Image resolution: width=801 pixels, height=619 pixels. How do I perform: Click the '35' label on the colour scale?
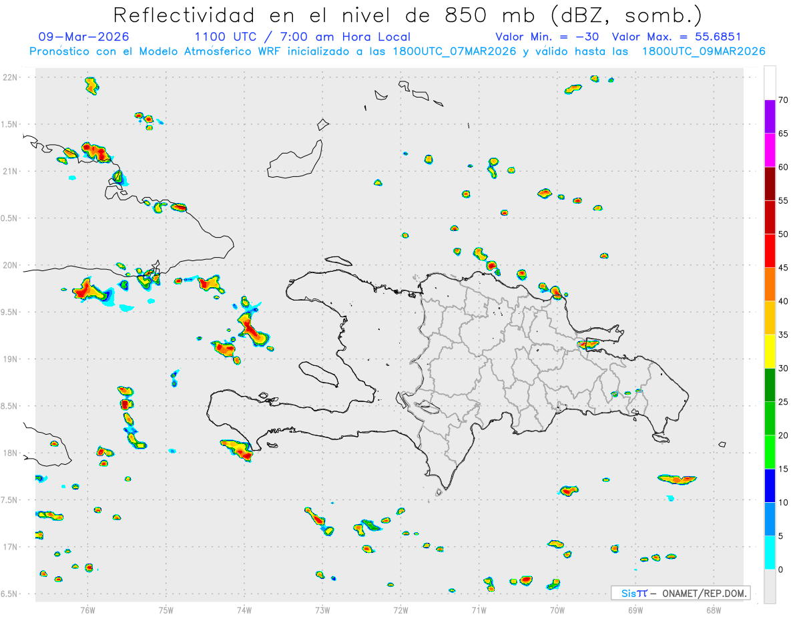pos(784,335)
